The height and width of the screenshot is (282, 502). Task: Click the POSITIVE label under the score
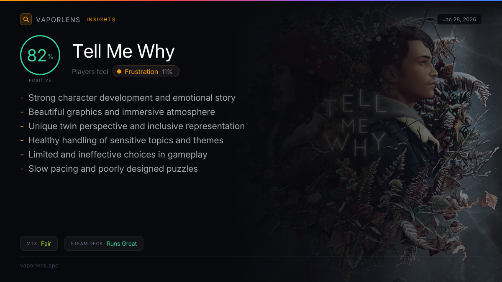pos(40,80)
